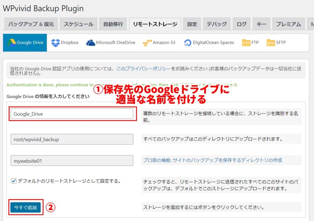Click the green Authentication is done message

click(122, 85)
